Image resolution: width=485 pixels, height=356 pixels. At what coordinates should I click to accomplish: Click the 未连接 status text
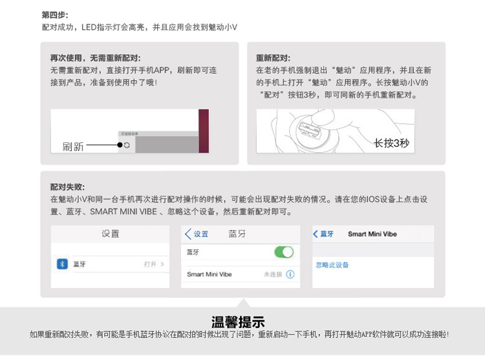tap(272, 274)
